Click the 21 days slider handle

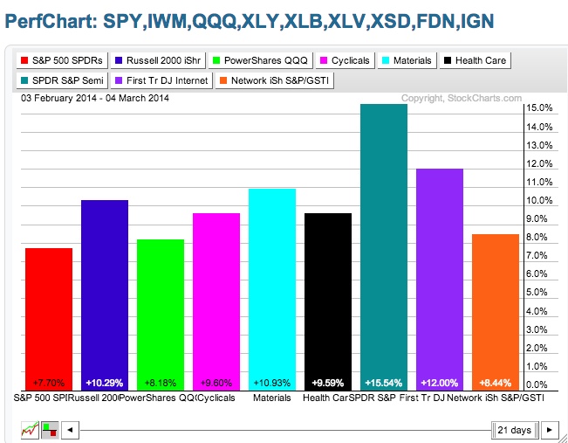click(515, 430)
